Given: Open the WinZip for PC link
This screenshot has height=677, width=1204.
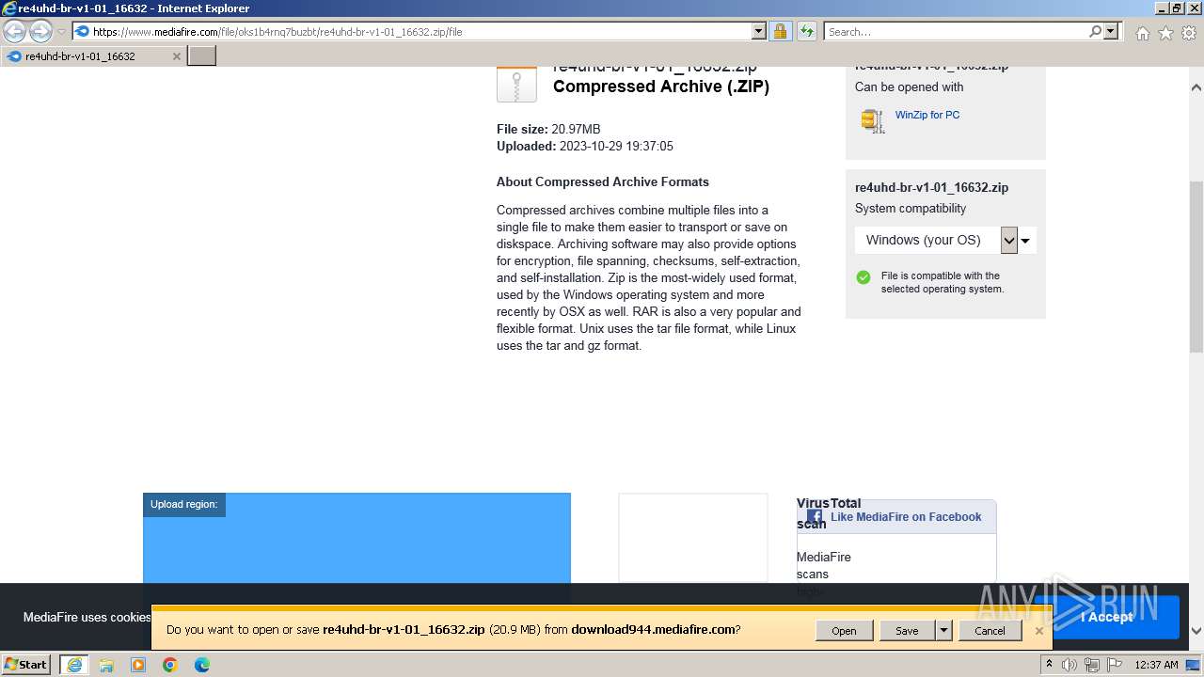Looking at the screenshot, I should (x=927, y=115).
